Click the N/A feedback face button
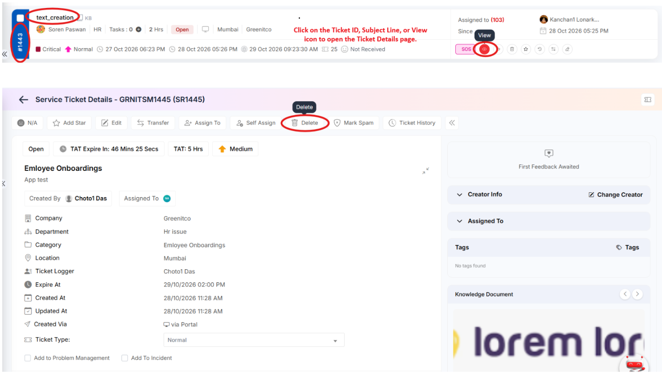 [27, 123]
